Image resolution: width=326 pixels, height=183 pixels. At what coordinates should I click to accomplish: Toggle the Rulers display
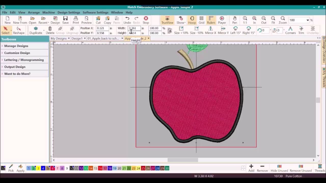(211, 20)
